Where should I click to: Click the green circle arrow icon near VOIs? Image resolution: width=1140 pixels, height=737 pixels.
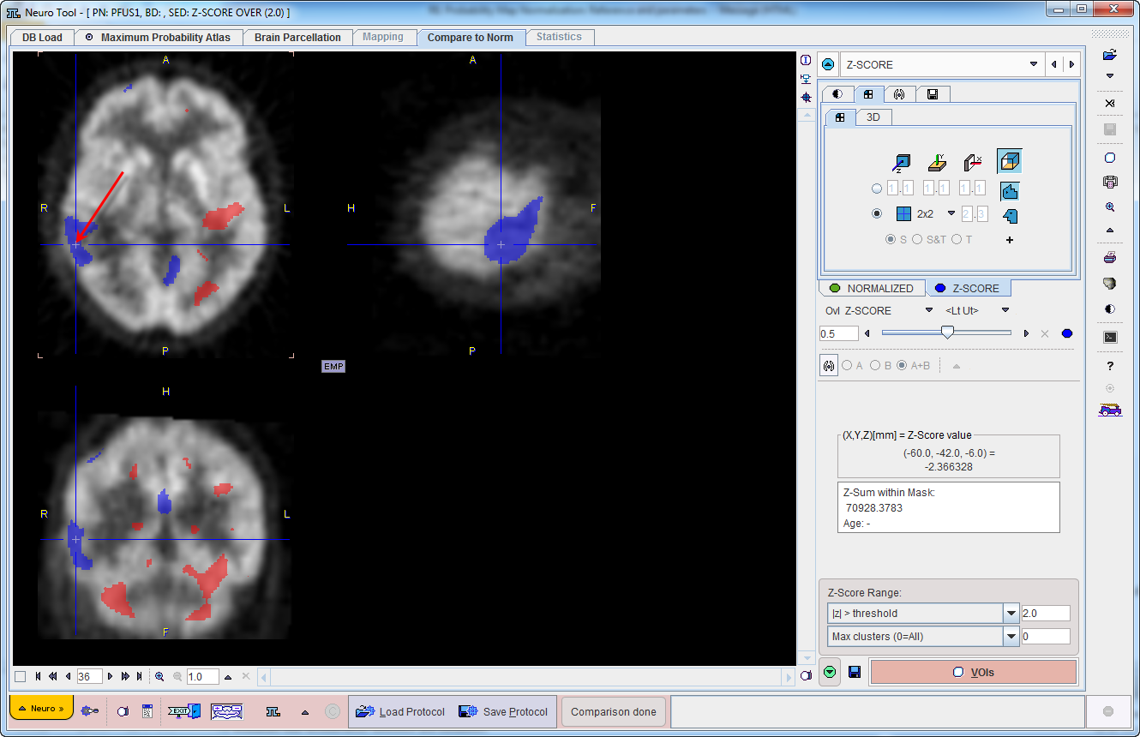click(x=829, y=672)
